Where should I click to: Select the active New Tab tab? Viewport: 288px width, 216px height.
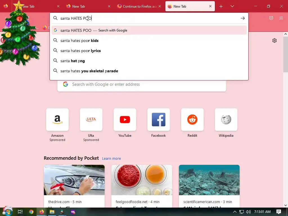pos(190,6)
